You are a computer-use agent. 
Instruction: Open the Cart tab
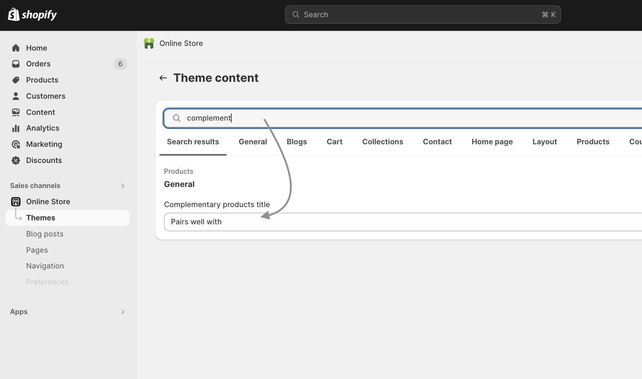pyautogui.click(x=334, y=142)
